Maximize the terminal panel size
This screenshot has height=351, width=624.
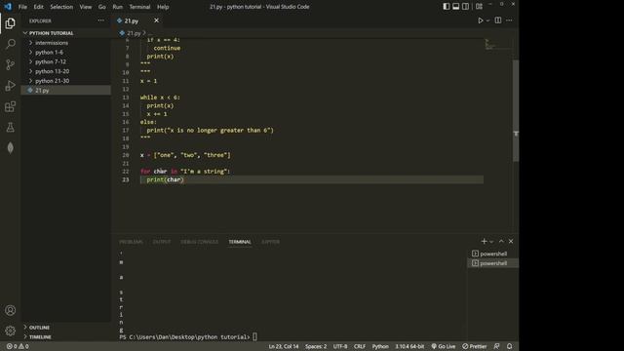[501, 241]
